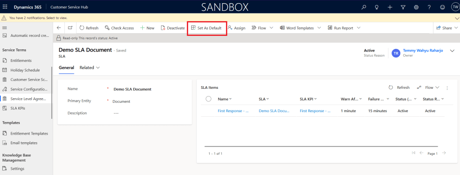Screen dimensions: 460x175
Task: Open the advanced find funnel icon
Action: pos(403,7)
